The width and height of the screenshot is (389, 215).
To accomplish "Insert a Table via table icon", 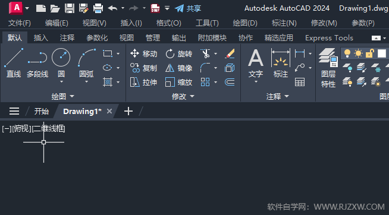I will point(300,82).
